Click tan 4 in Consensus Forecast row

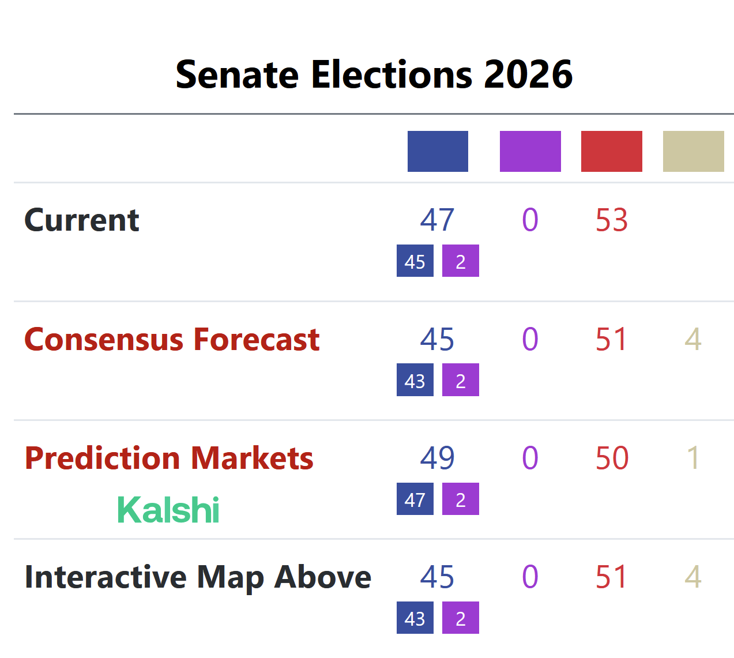click(693, 339)
